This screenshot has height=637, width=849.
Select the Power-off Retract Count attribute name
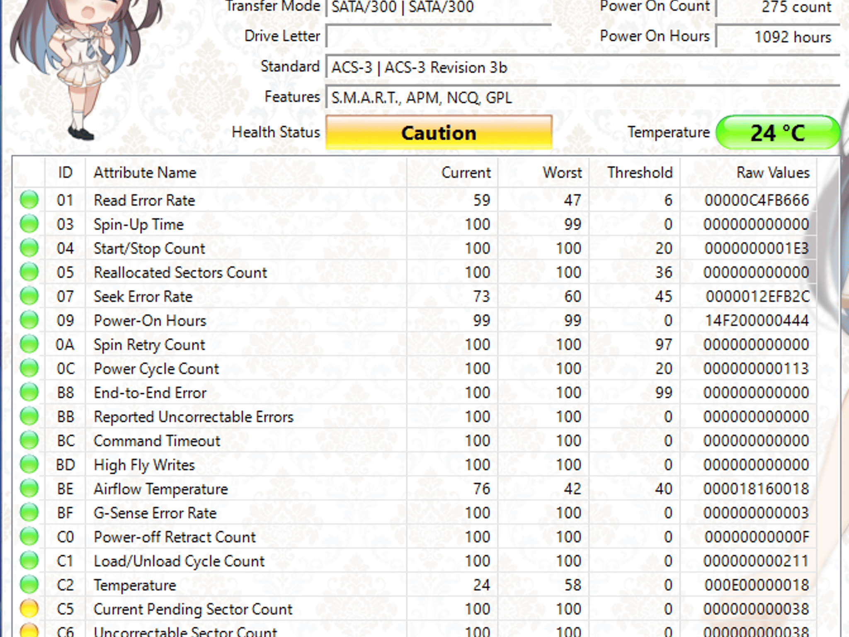[175, 537]
